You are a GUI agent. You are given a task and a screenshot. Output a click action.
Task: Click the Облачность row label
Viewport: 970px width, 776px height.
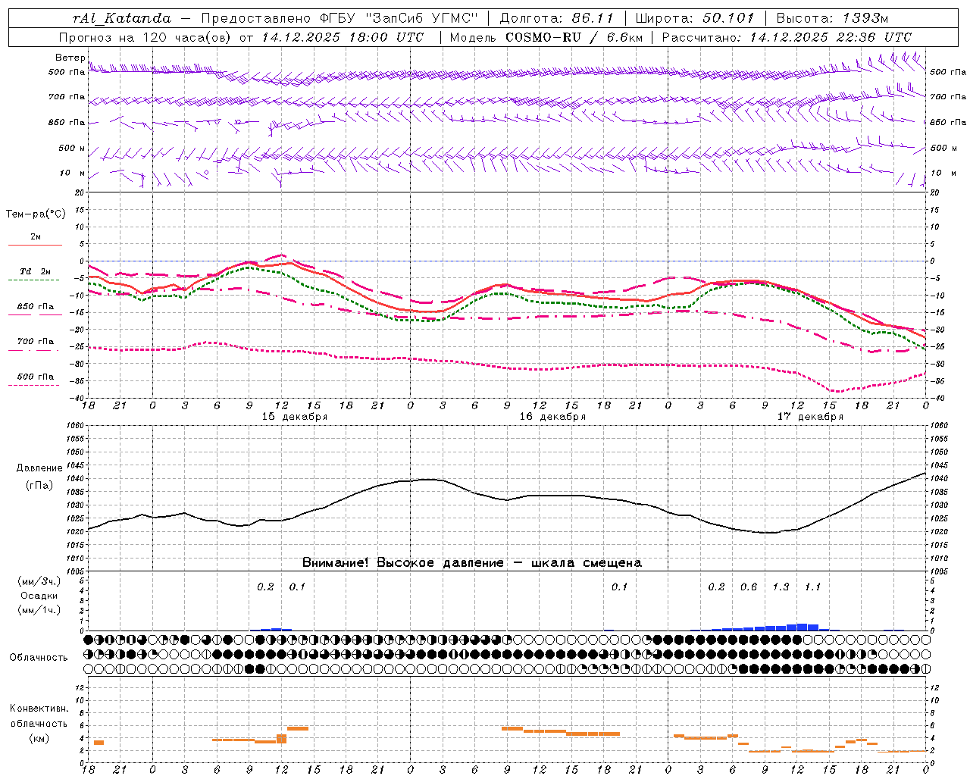pyautogui.click(x=39, y=658)
